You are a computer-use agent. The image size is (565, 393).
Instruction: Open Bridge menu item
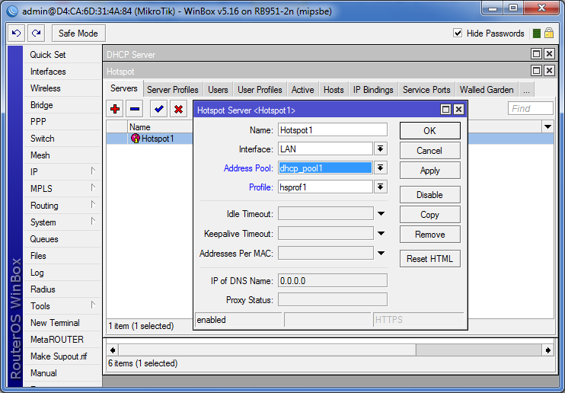(62, 105)
